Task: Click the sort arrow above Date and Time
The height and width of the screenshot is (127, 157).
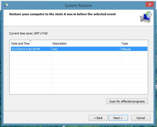Action: click(x=30, y=41)
